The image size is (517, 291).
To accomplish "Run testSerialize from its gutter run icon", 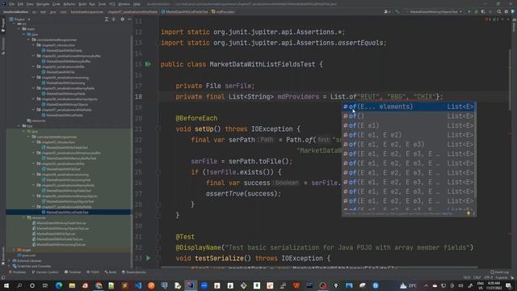I will (x=148, y=258).
